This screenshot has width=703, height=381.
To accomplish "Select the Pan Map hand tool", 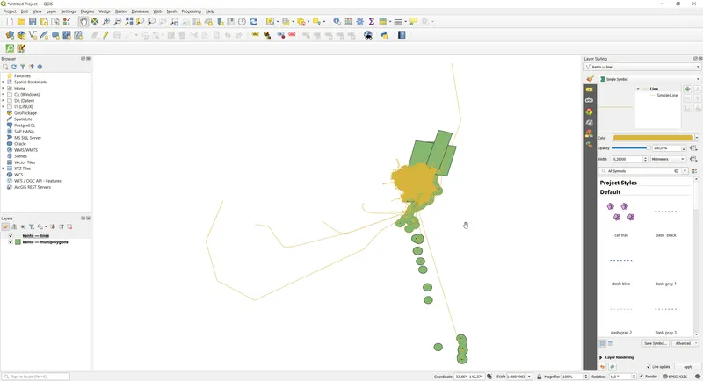I will 83,22.
